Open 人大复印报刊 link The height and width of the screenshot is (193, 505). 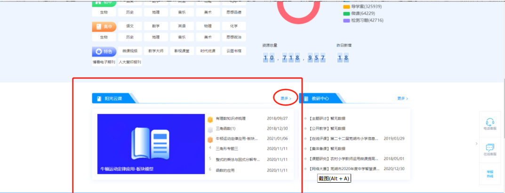point(129,62)
